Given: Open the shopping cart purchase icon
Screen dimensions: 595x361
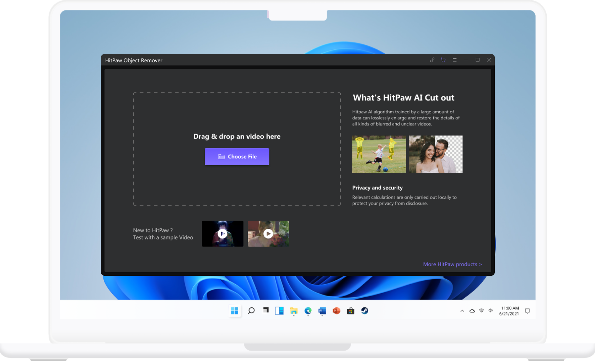Looking at the screenshot, I should [x=443, y=60].
